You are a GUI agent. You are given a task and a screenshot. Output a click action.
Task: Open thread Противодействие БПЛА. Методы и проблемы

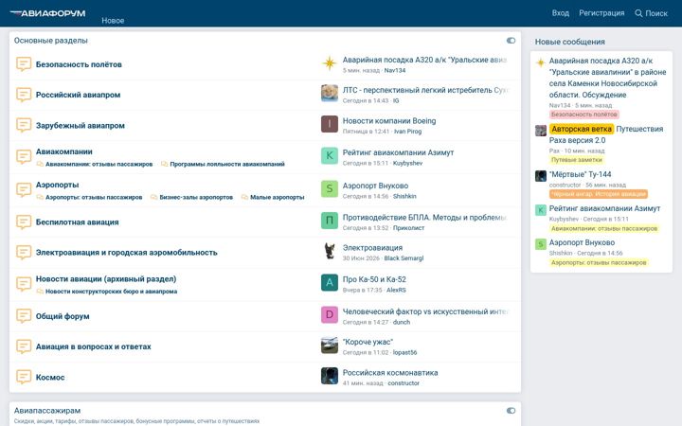pyautogui.click(x=424, y=218)
